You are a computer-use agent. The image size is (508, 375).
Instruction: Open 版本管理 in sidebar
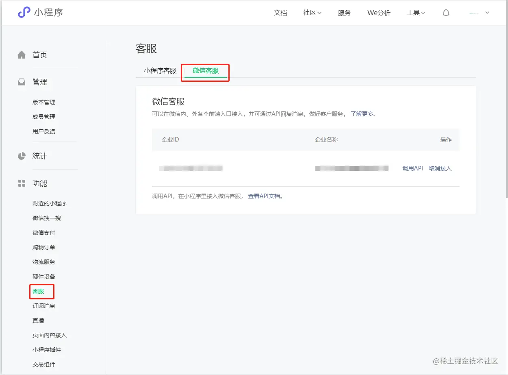[44, 102]
